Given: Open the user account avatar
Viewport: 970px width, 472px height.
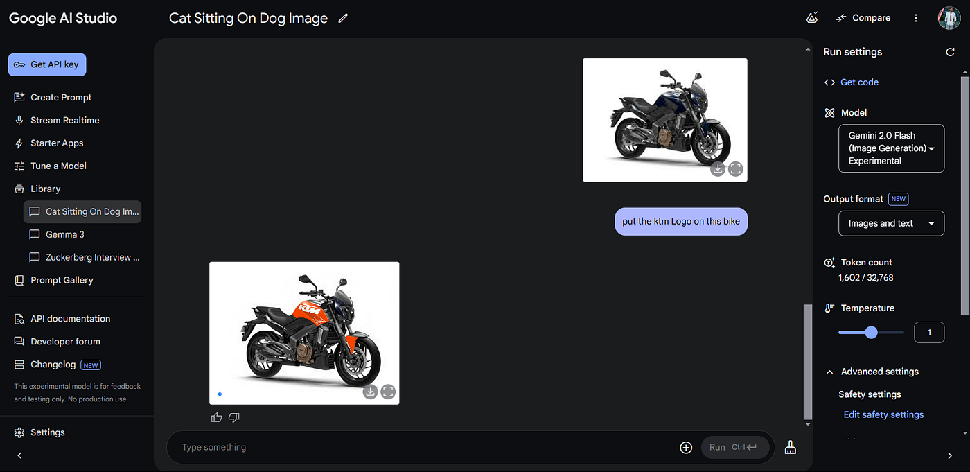Looking at the screenshot, I should pyautogui.click(x=949, y=18).
